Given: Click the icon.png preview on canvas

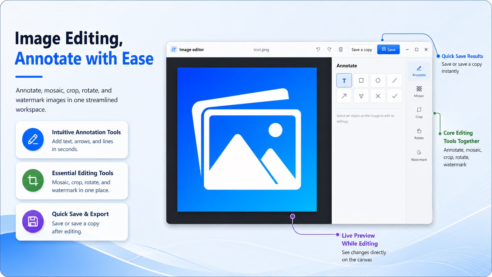Looking at the screenshot, I should (x=247, y=140).
